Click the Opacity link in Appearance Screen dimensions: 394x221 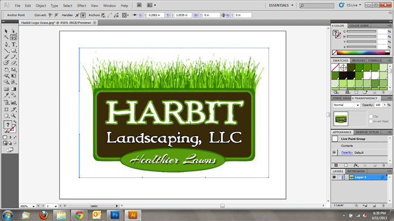347,153
